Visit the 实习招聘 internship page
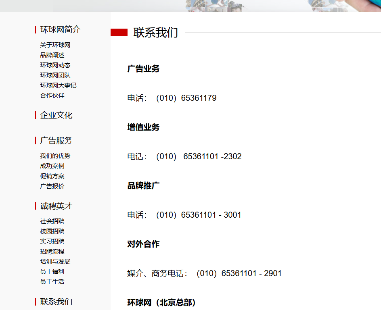This screenshot has width=381, height=310. [52, 241]
